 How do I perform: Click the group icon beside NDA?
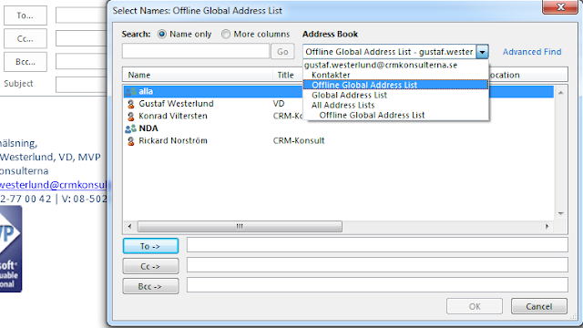click(130, 128)
